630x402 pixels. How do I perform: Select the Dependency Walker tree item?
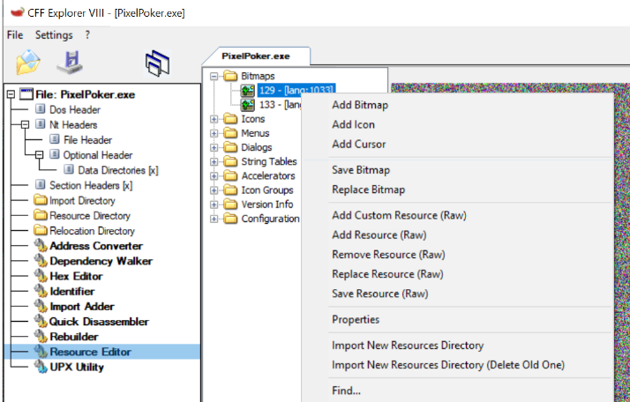coord(101,261)
